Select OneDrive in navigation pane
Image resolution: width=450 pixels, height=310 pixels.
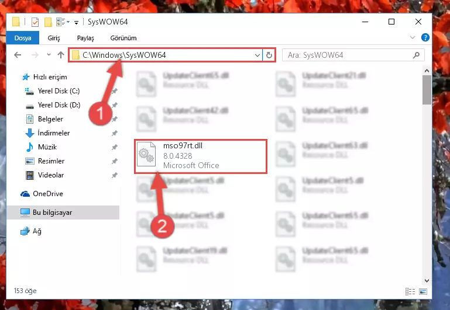47,194
